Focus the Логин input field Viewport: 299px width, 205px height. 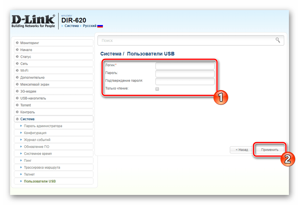point(185,66)
